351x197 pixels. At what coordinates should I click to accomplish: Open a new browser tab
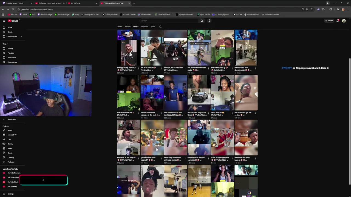tap(134, 3)
